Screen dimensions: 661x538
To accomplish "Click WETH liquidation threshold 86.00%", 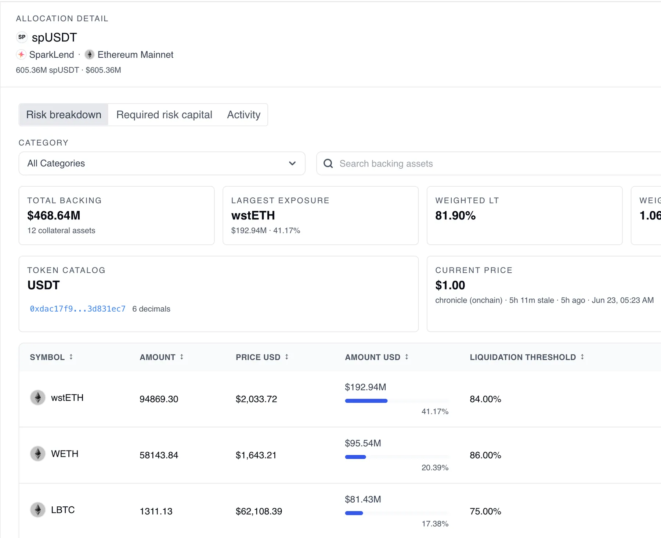I will pos(485,455).
